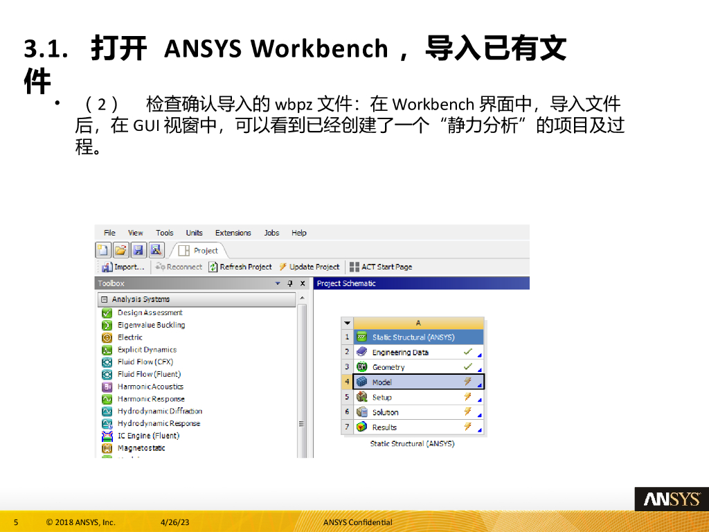Open the Extensions menu
The image size is (709, 532).
tap(233, 233)
